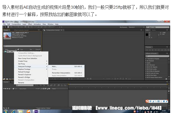Open the Window menu
The image size is (172, 113).
(x=50, y=24)
